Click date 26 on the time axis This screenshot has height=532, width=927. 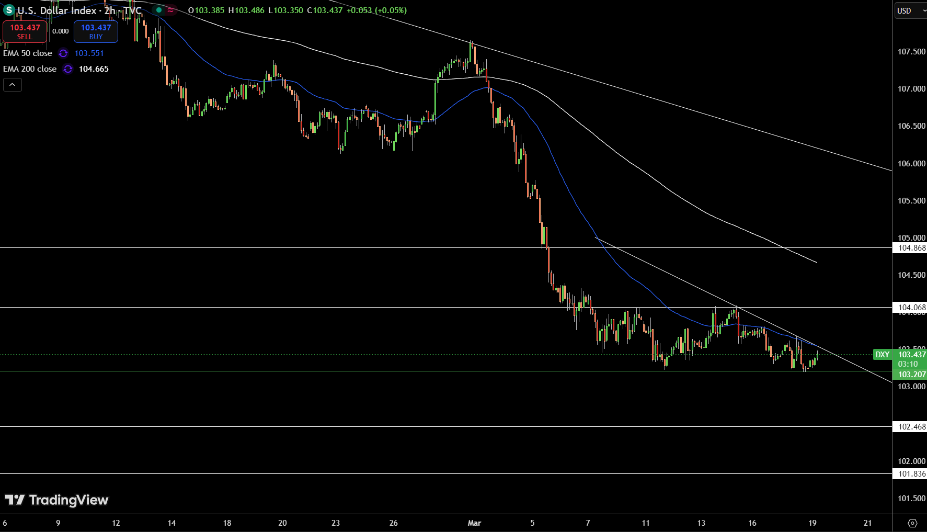(394, 523)
